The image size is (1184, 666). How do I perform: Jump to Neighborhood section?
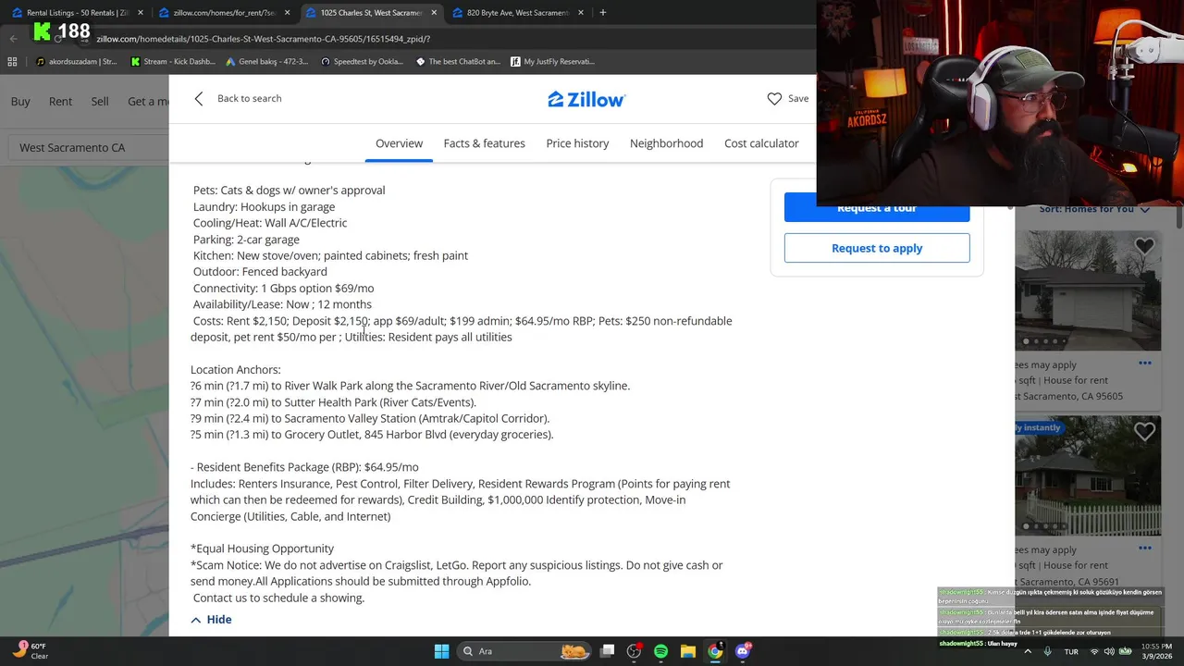click(666, 143)
